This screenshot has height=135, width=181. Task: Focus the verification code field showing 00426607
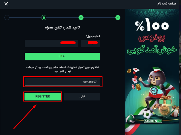click(62, 82)
